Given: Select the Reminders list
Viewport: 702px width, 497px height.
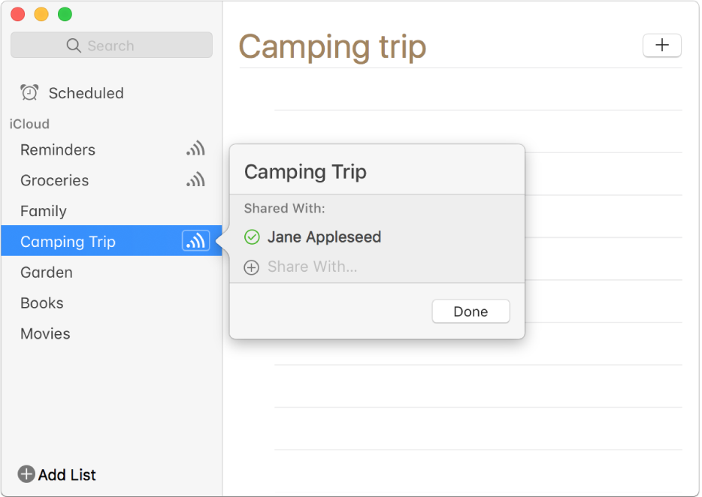Looking at the screenshot, I should (x=58, y=149).
